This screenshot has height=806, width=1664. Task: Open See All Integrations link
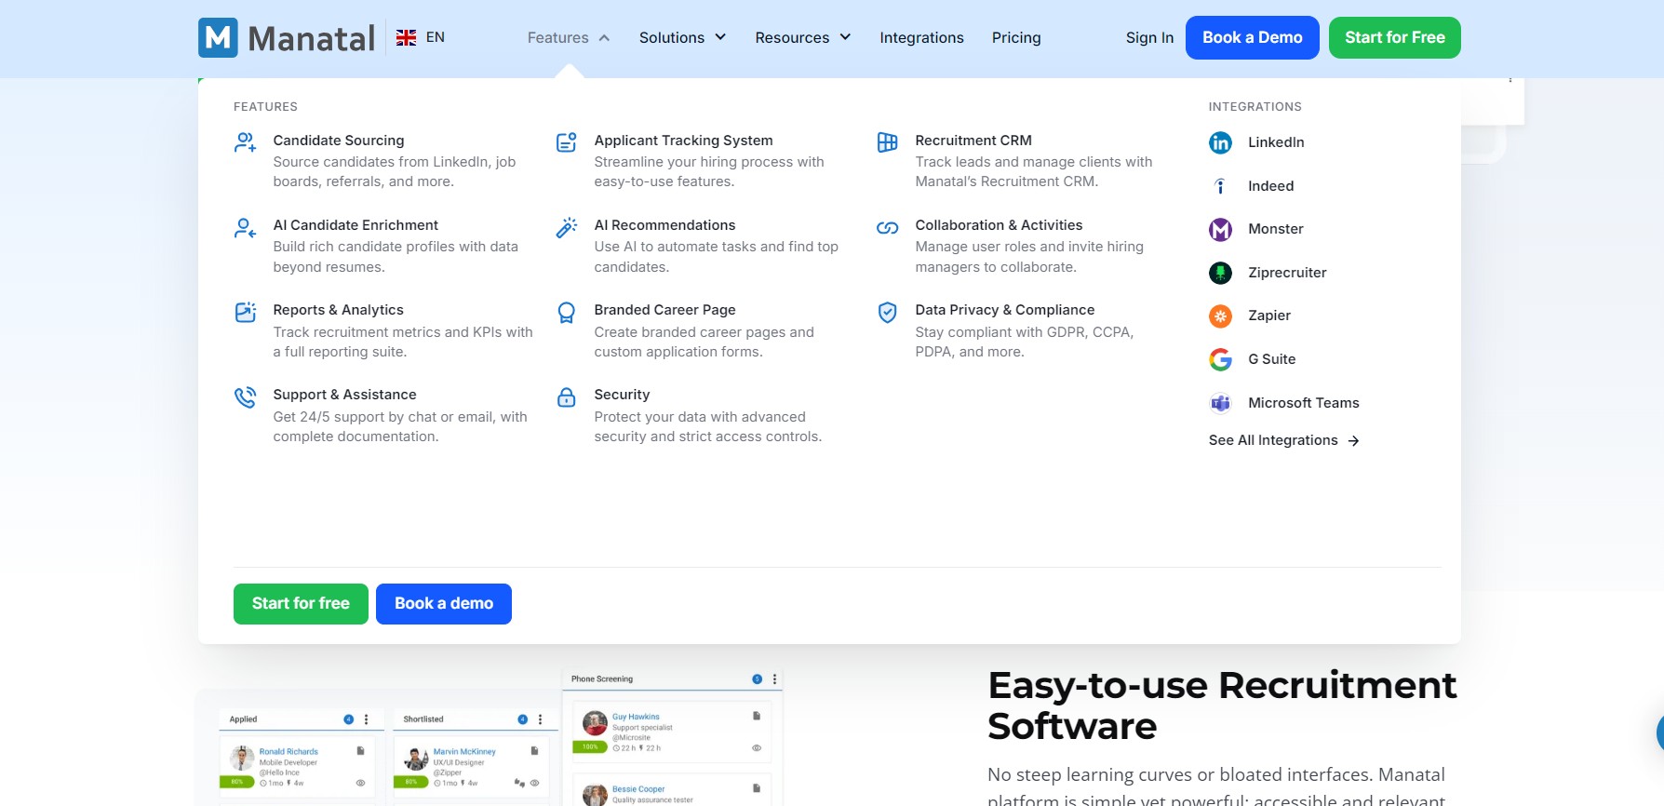pos(1283,440)
